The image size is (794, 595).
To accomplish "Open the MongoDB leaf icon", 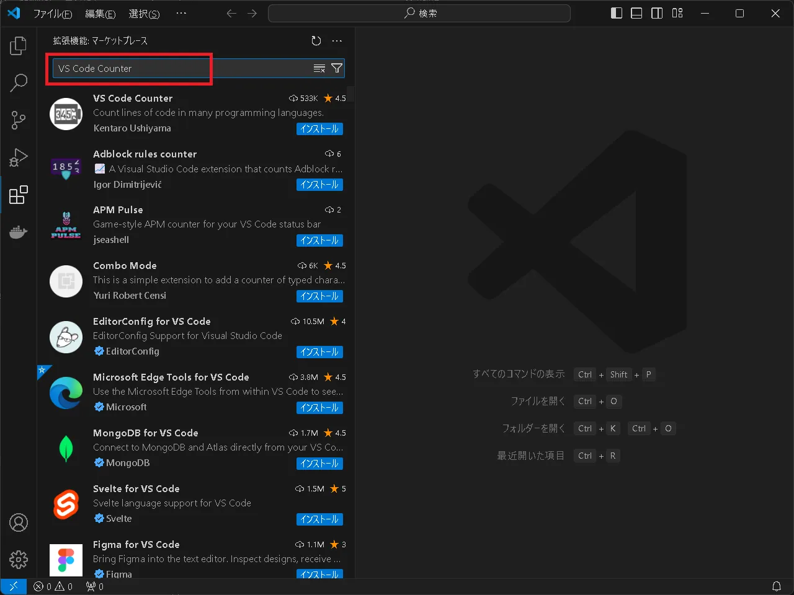I will coord(66,449).
